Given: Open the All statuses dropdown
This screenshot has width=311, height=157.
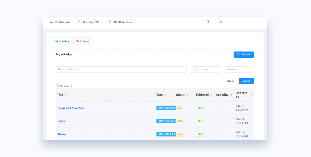Looking at the screenshot, I should tap(205, 70).
